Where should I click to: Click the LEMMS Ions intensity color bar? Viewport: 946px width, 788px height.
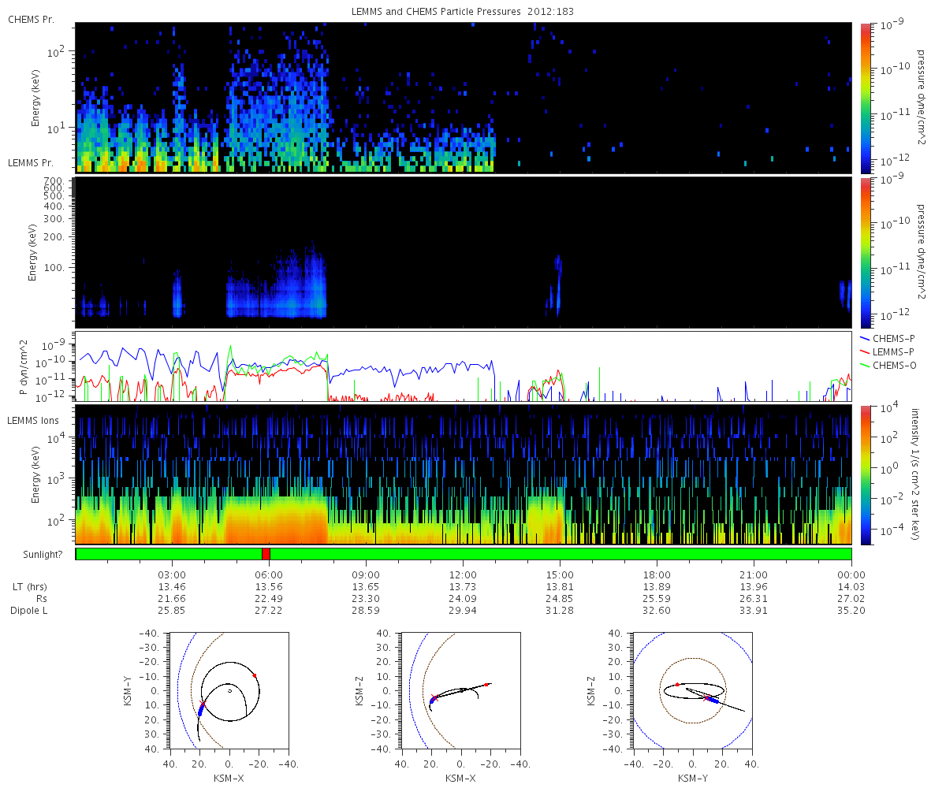click(865, 475)
